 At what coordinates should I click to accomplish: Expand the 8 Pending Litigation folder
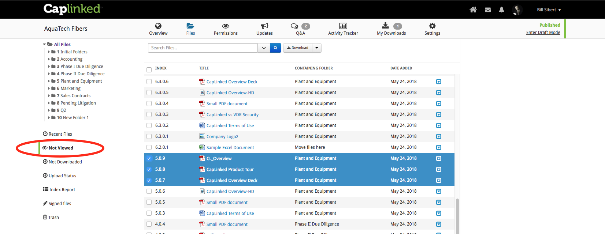click(x=49, y=103)
